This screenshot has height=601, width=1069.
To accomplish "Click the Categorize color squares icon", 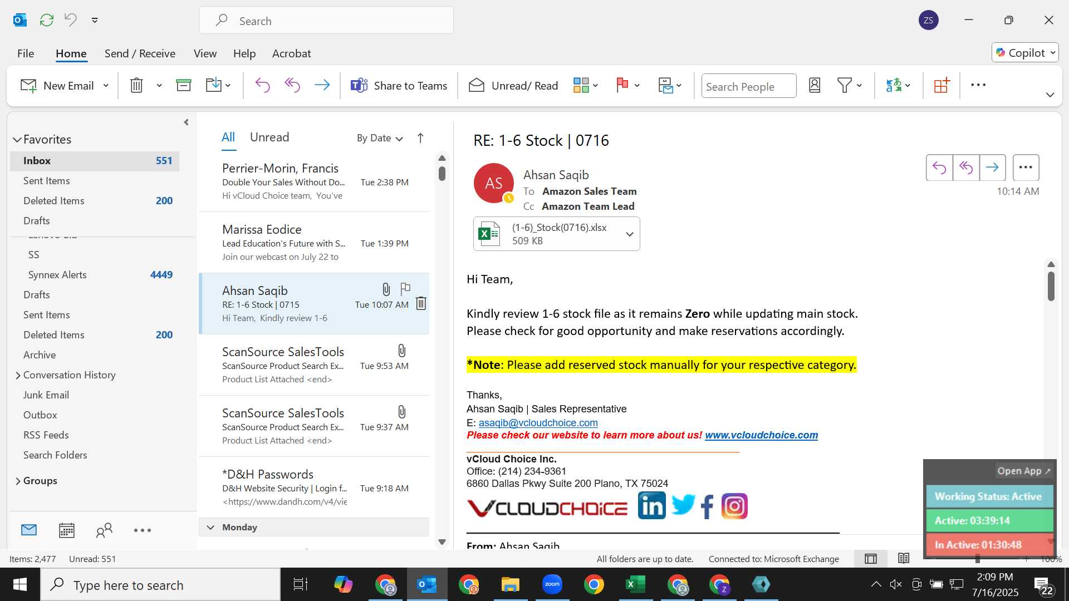I will point(581,85).
